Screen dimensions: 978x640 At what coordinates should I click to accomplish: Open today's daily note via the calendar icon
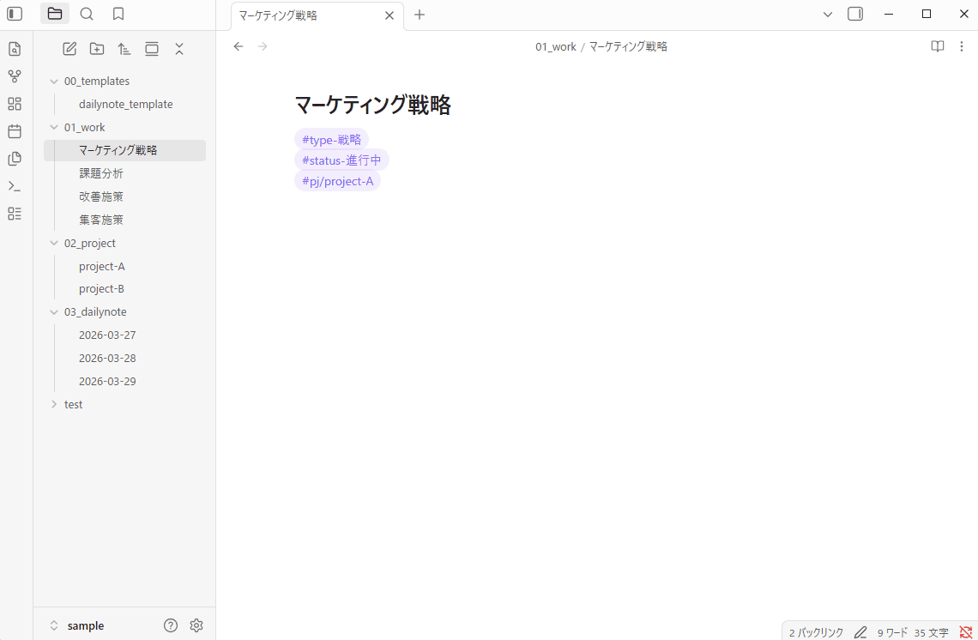pyautogui.click(x=14, y=131)
